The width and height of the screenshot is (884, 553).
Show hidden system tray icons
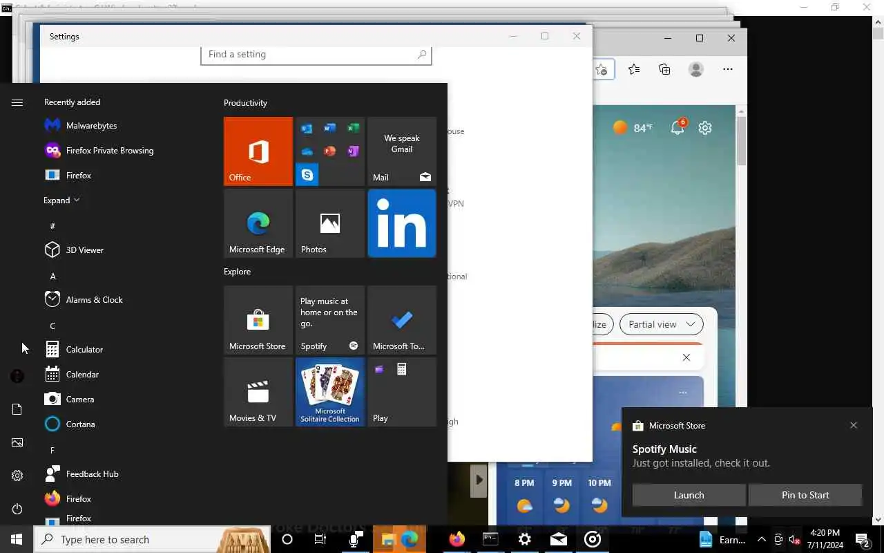click(x=762, y=540)
